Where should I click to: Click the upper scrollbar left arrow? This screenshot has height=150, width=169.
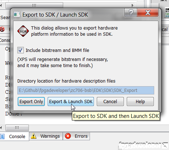[1, 5]
